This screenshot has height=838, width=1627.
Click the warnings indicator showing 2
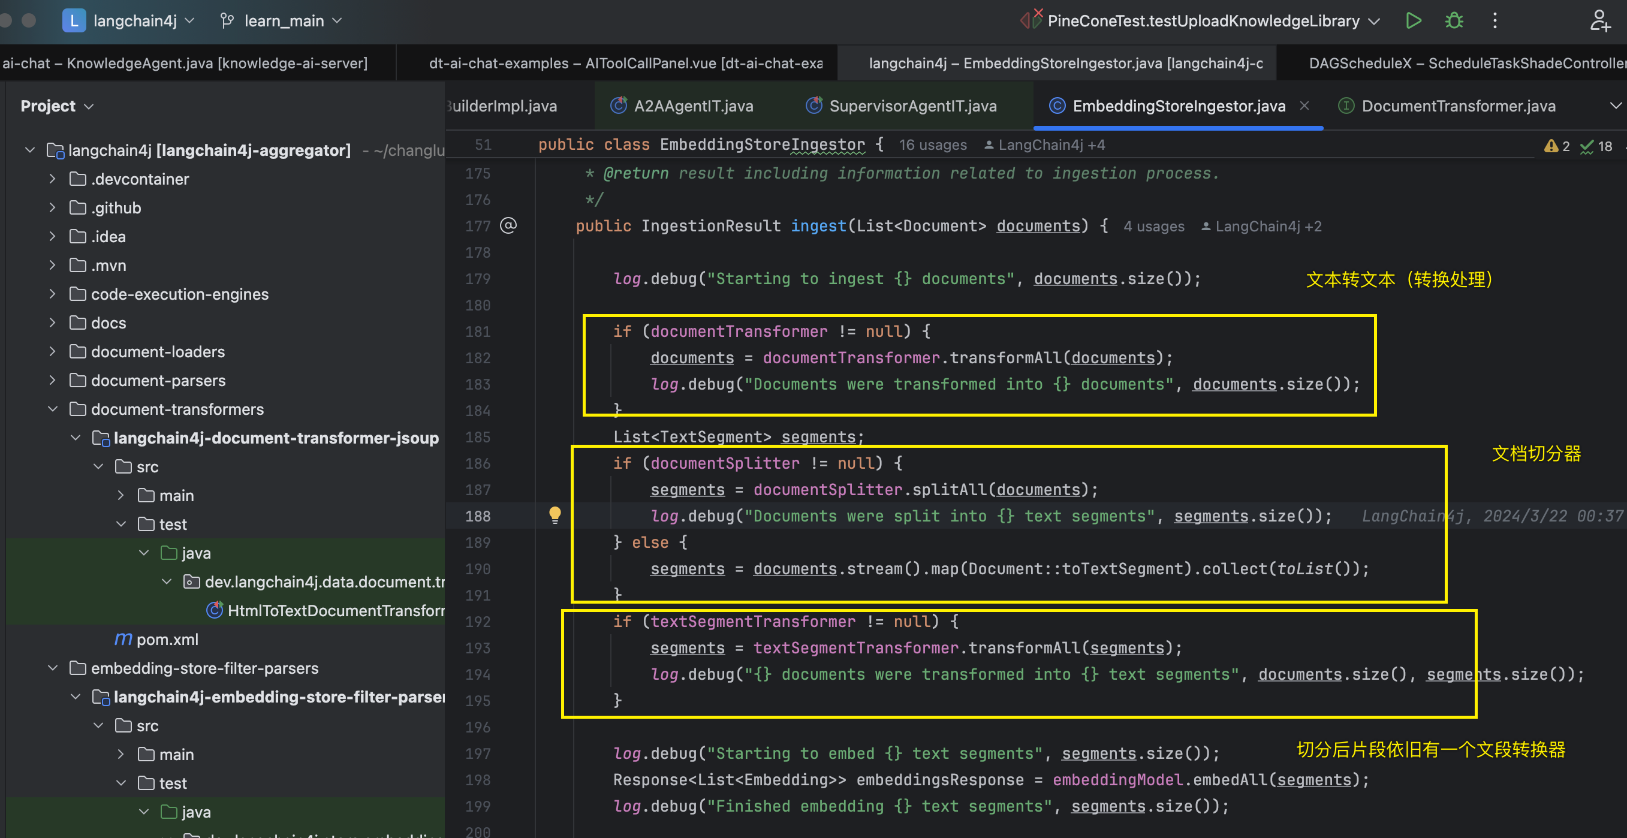(x=1556, y=146)
